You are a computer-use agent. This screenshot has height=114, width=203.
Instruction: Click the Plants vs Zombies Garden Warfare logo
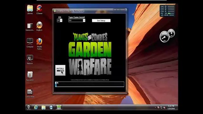point(90,54)
